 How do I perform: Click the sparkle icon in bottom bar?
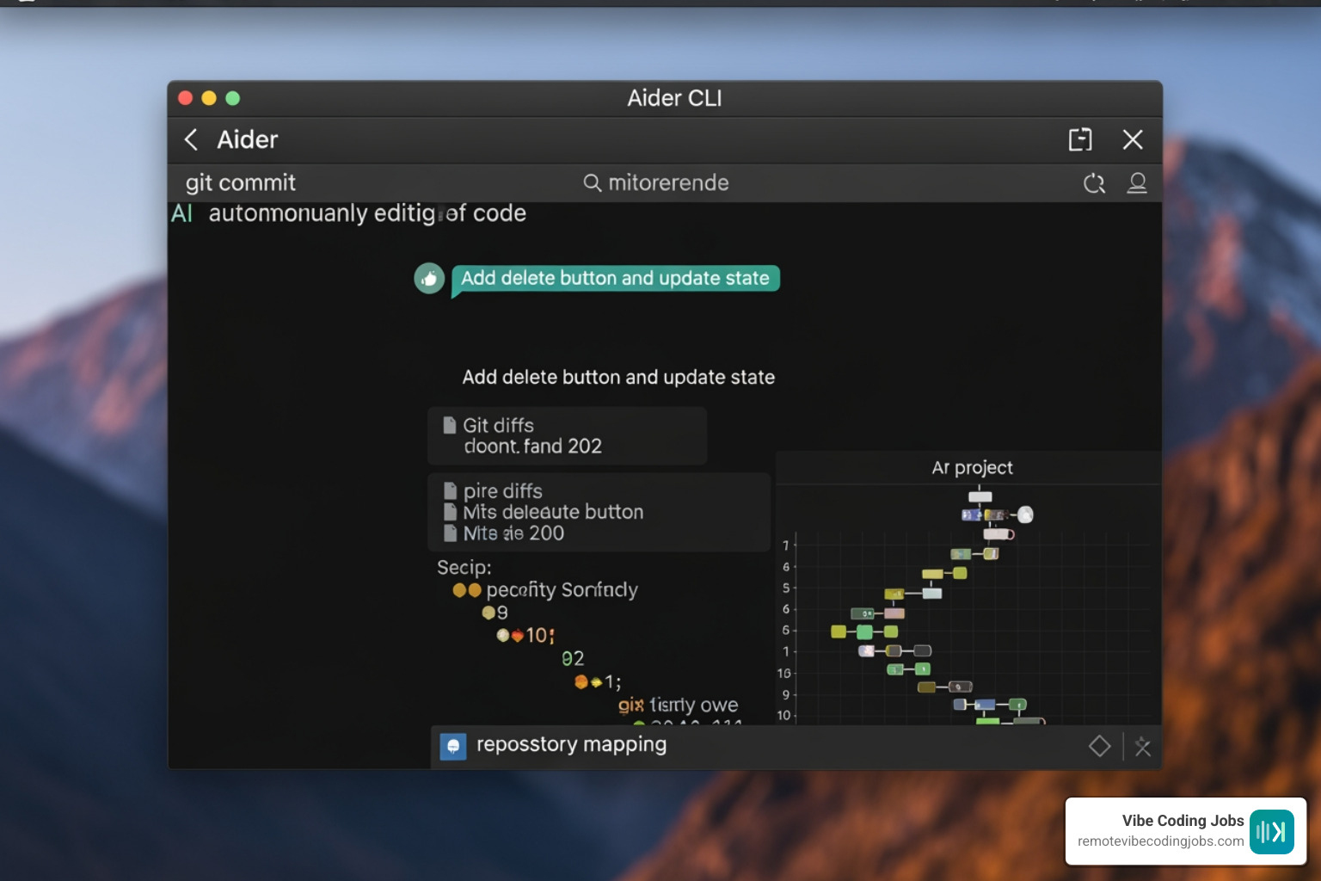tap(1142, 746)
